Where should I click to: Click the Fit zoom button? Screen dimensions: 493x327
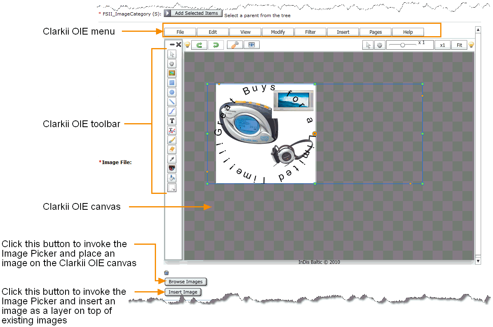click(x=459, y=45)
